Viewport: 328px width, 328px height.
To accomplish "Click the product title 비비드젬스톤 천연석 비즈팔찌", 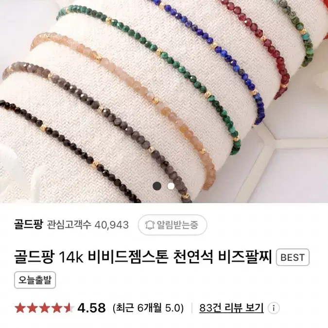I will coord(179,257).
